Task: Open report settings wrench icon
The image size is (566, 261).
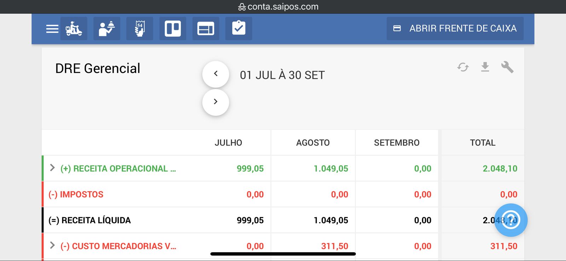Action: coord(507,67)
